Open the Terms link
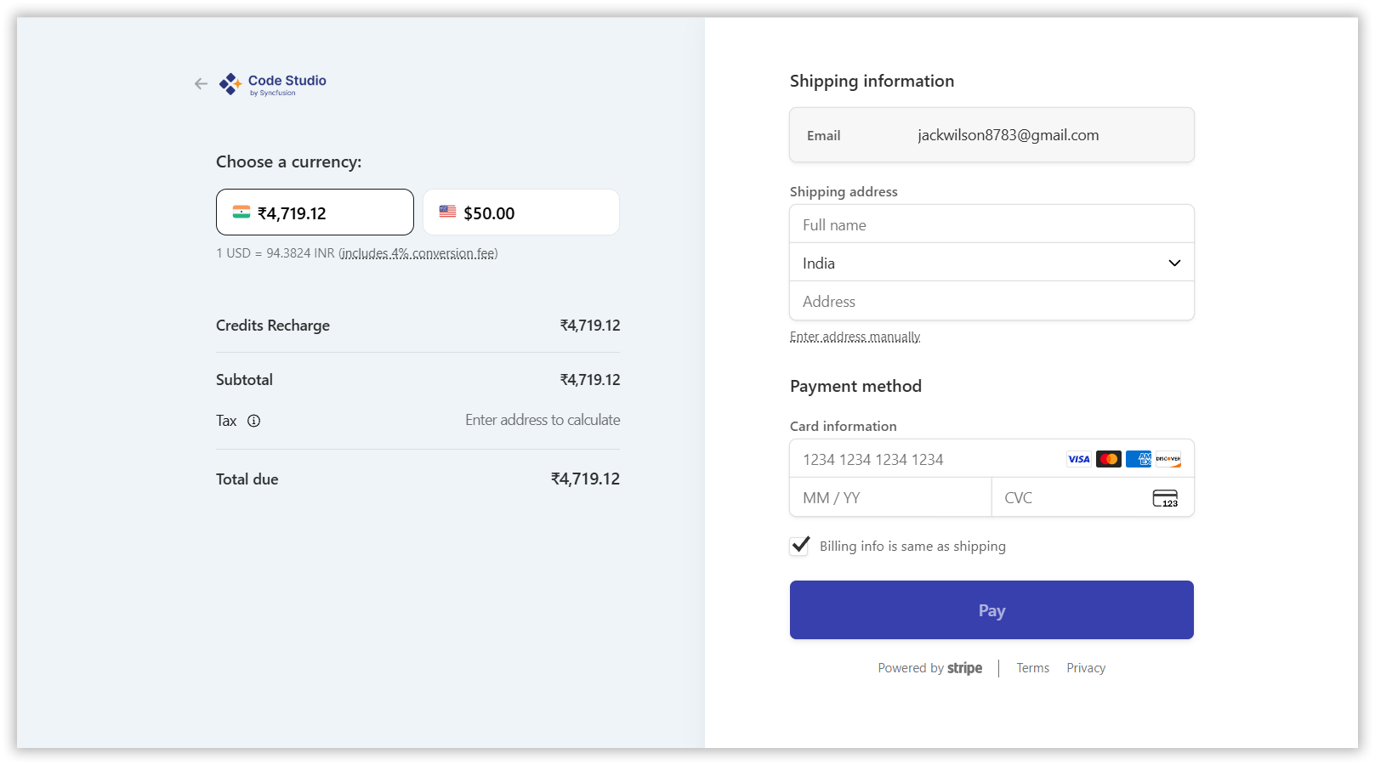The width and height of the screenshot is (1375, 765). click(x=1032, y=668)
